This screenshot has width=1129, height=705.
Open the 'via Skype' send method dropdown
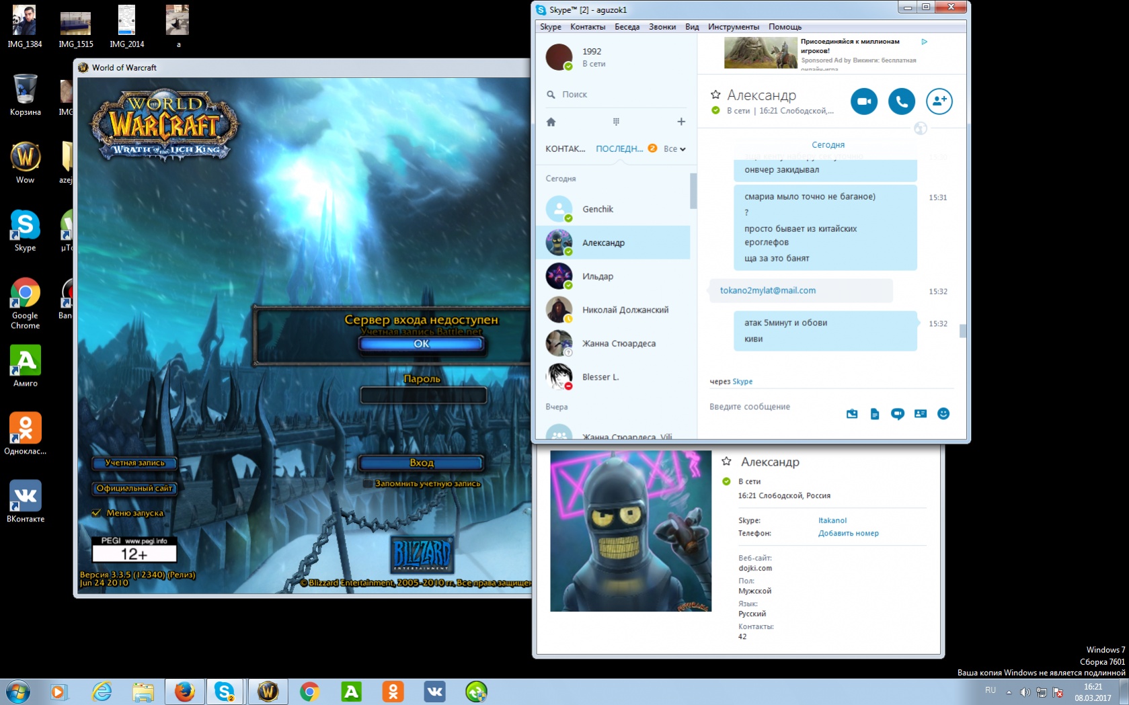tap(742, 381)
